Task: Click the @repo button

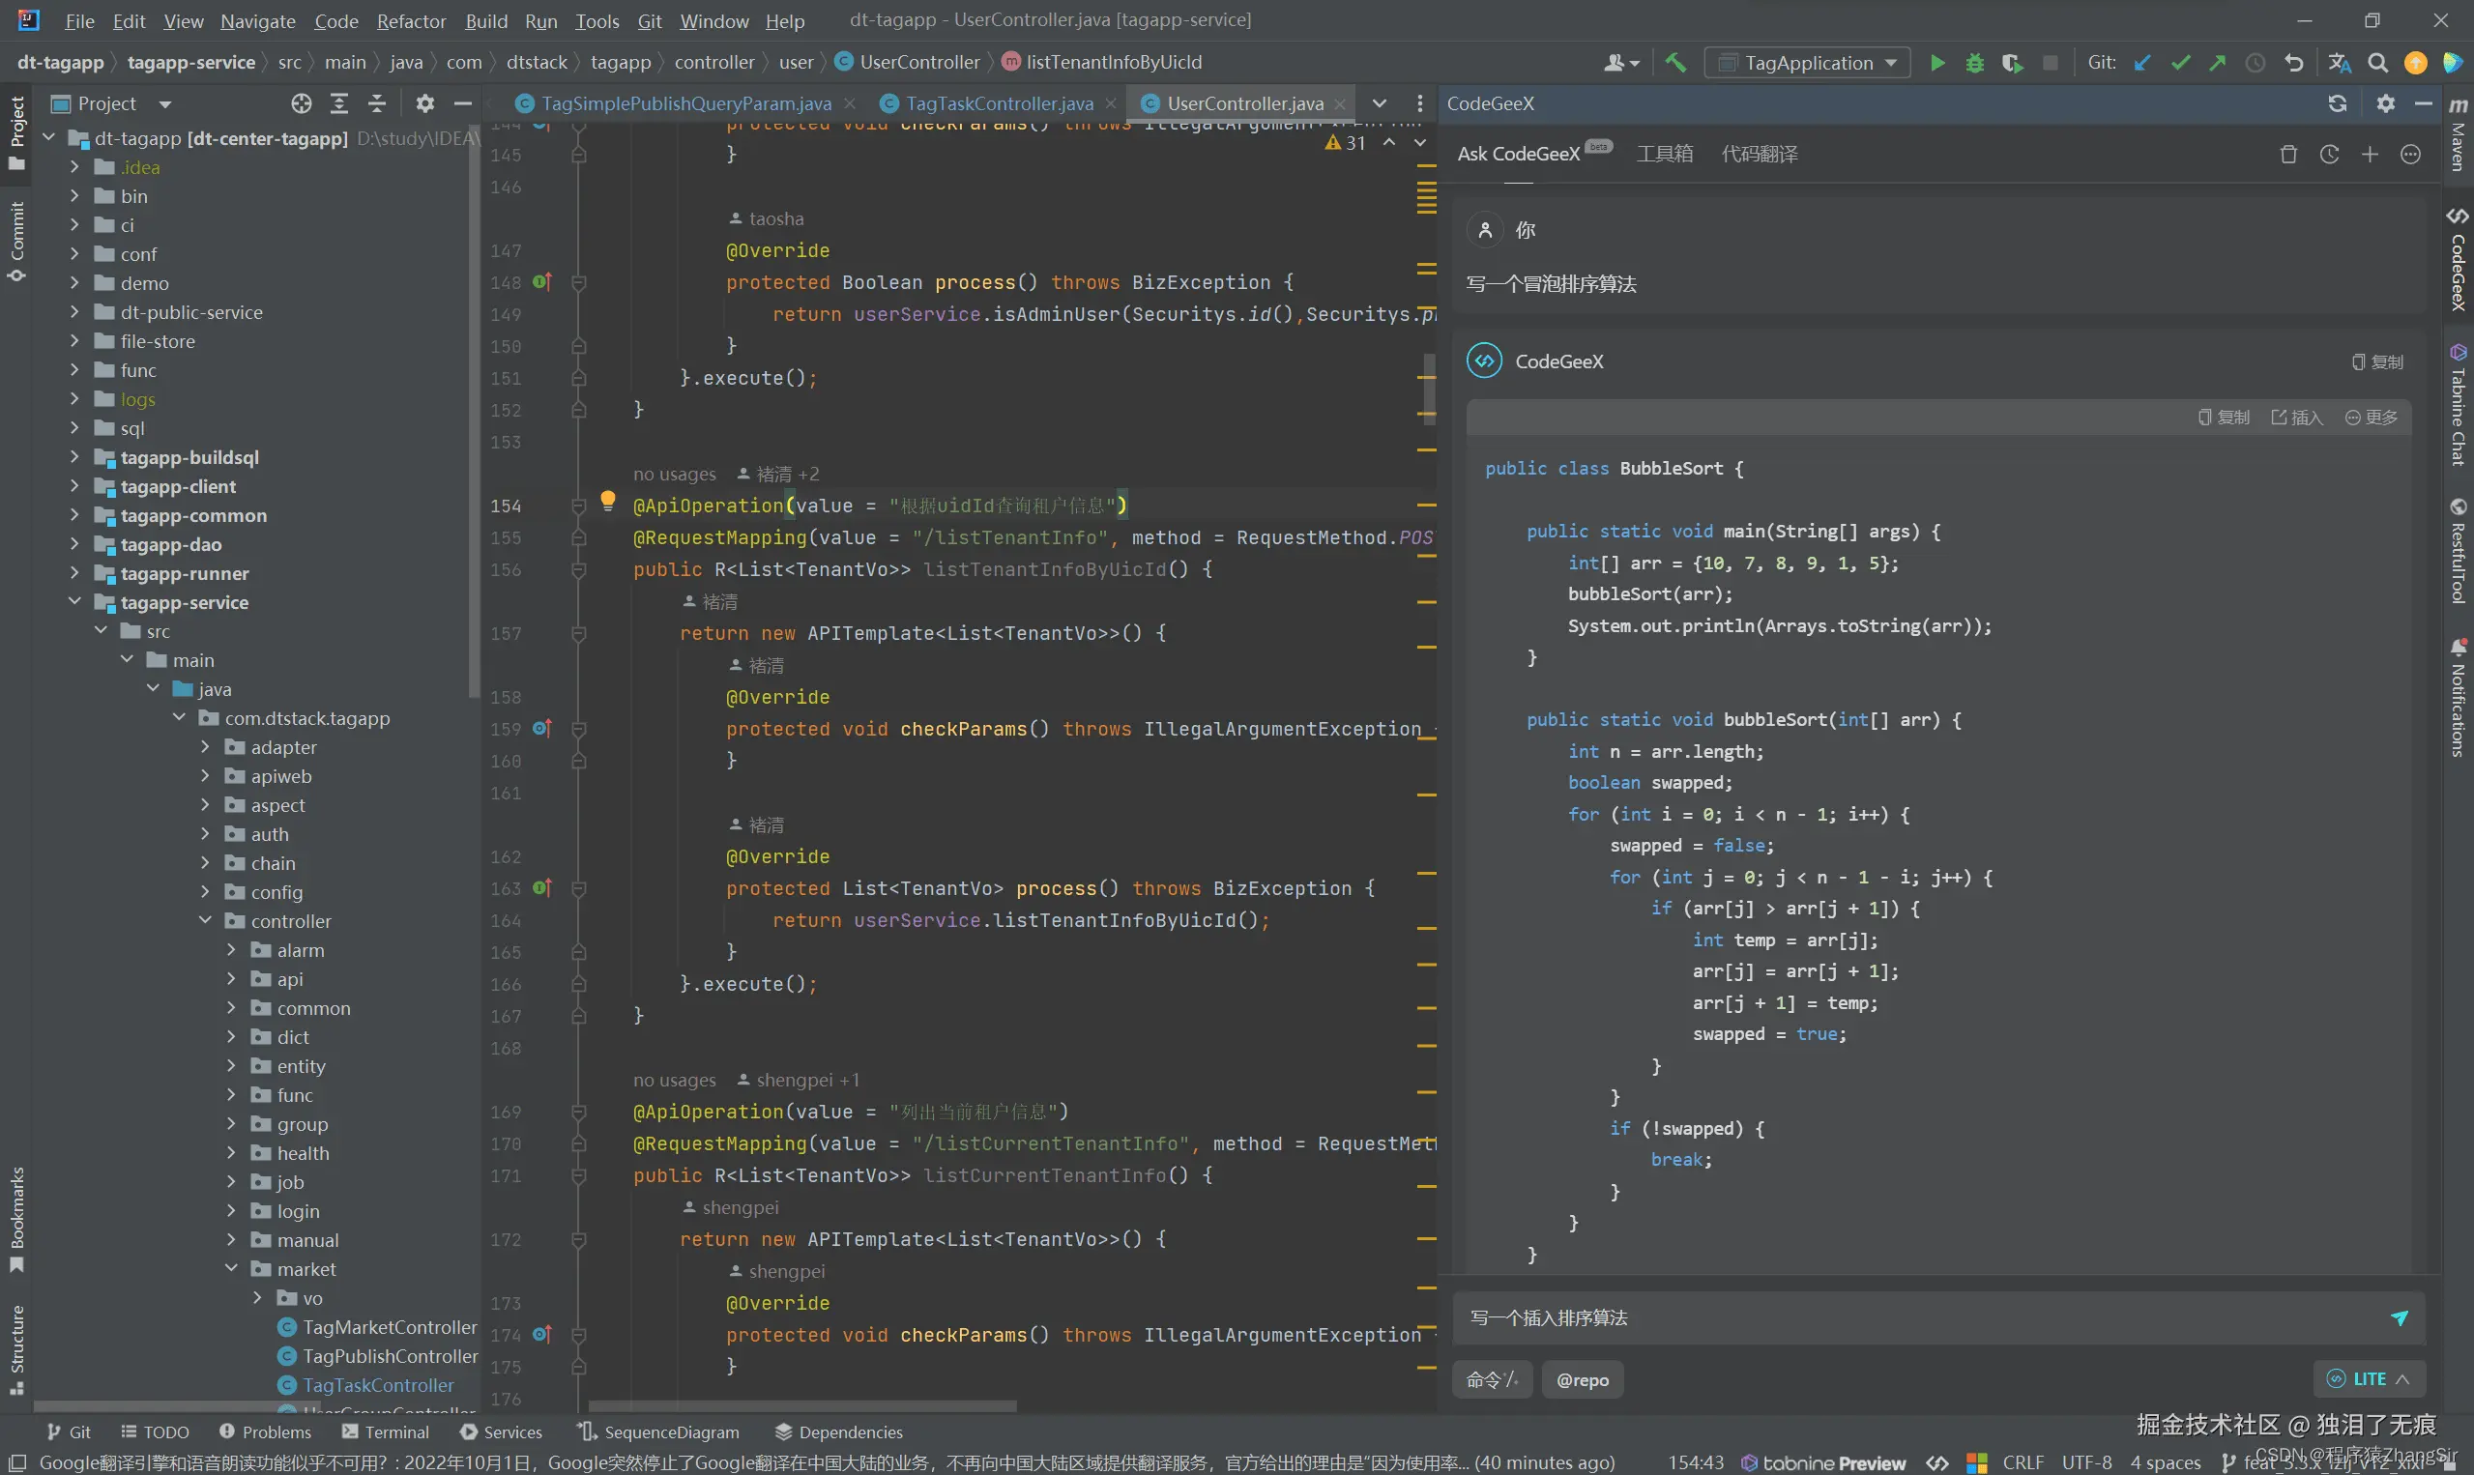Action: pos(1582,1379)
